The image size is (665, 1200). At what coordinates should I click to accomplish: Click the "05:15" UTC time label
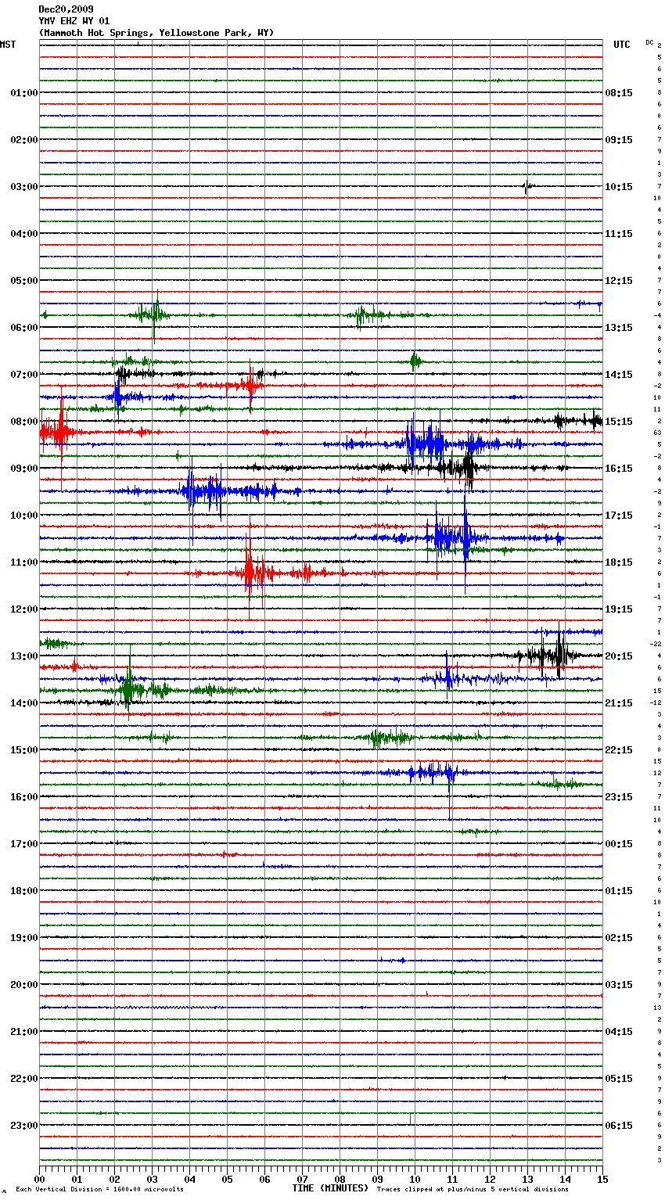click(619, 1079)
